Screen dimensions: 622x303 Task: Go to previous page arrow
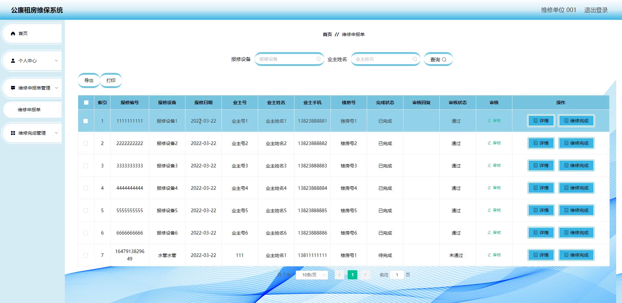click(340, 275)
